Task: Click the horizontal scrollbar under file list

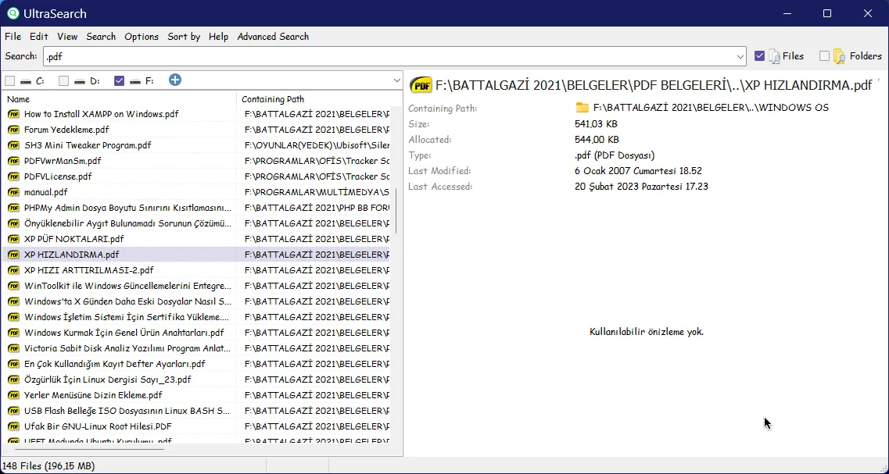Action: pos(85,450)
